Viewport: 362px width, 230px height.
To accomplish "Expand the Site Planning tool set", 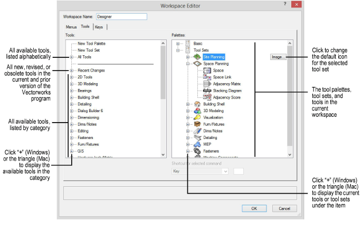I will [x=188, y=57].
